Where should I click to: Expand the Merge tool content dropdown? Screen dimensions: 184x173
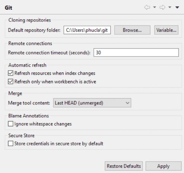(x=92, y=103)
